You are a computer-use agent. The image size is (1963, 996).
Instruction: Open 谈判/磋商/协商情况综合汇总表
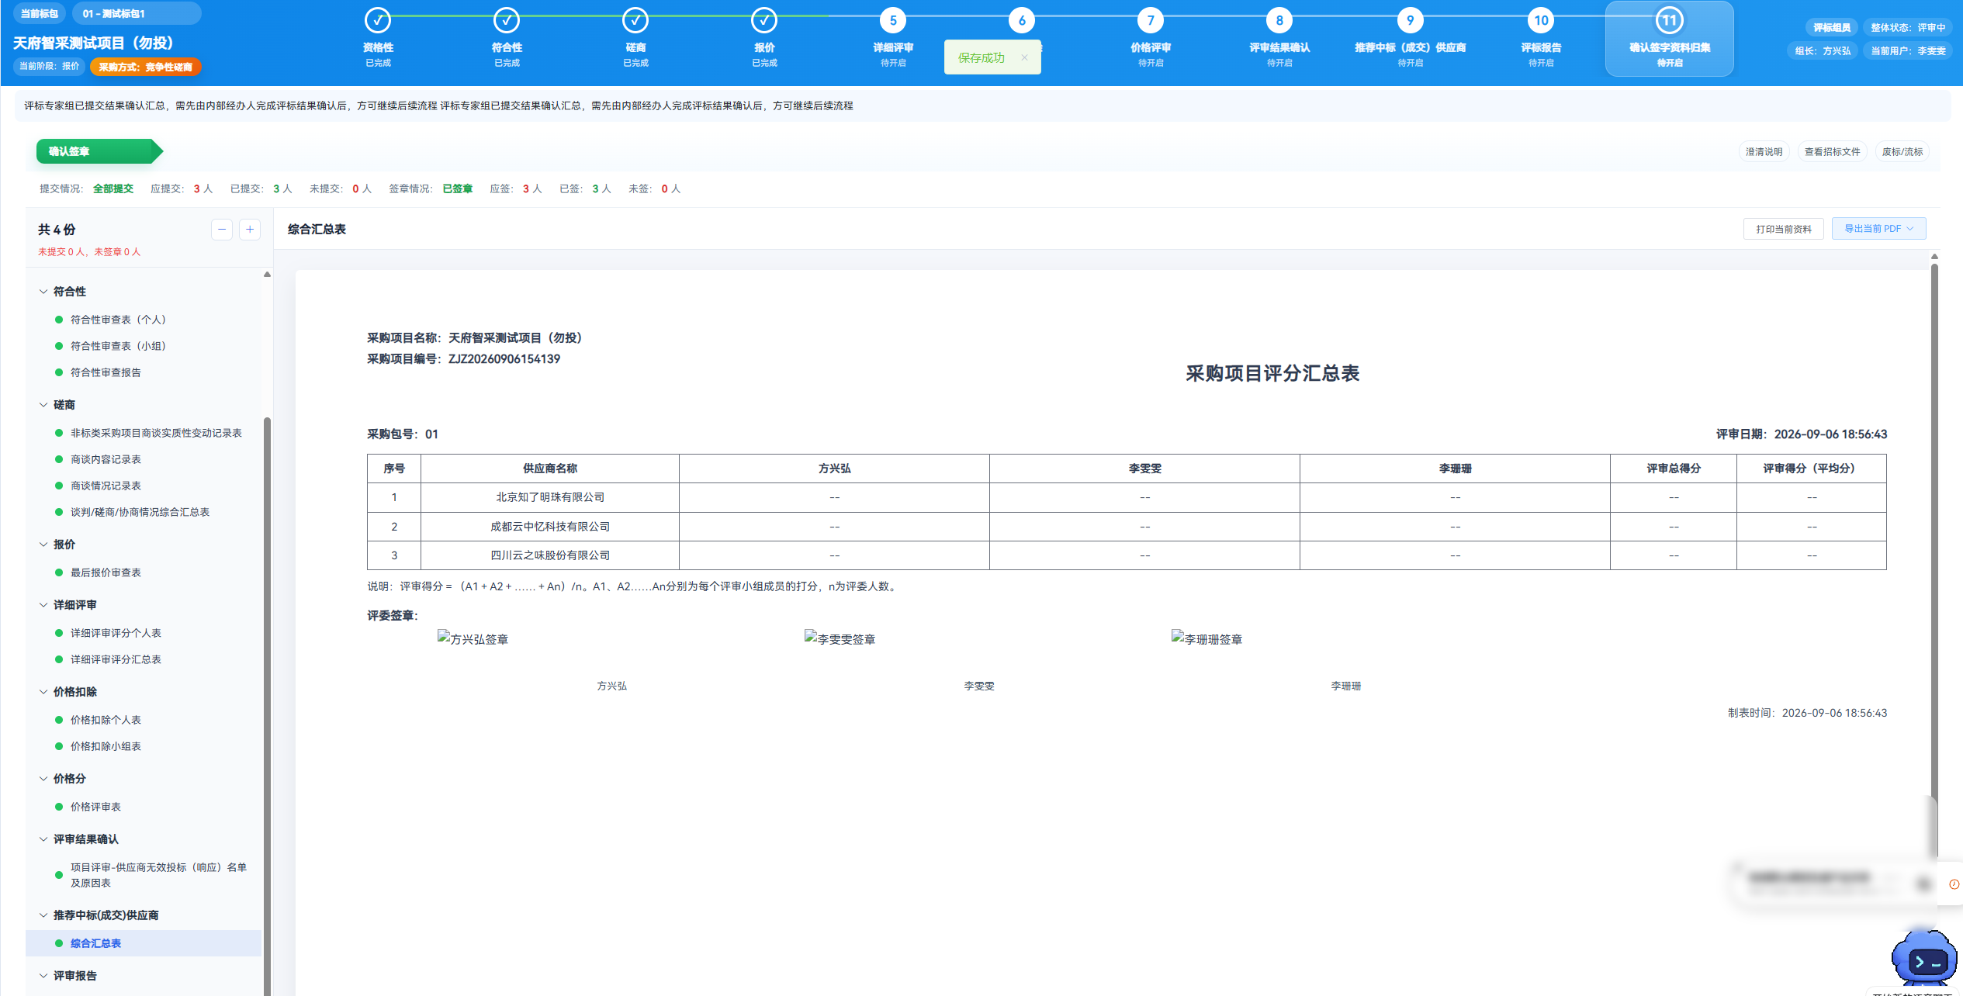140,512
